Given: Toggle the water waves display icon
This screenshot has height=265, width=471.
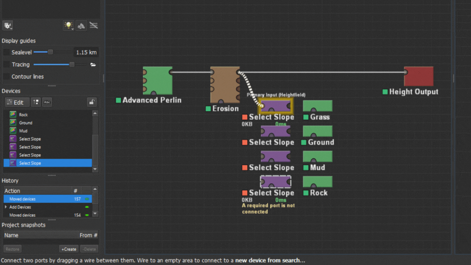Looking at the screenshot, I should pyautogui.click(x=94, y=25).
